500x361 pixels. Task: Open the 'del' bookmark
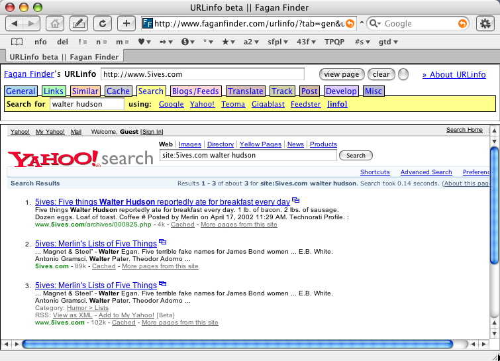pyautogui.click(x=62, y=42)
